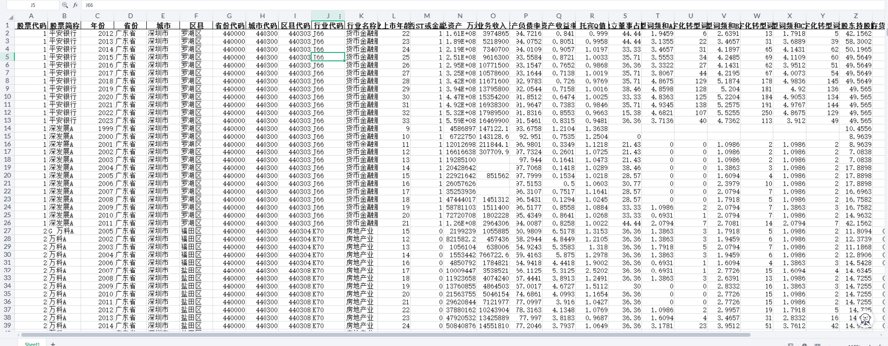The height and width of the screenshot is (346, 888).
Task: Click the select-all corner triangle of the sheet
Action: click(x=11, y=17)
